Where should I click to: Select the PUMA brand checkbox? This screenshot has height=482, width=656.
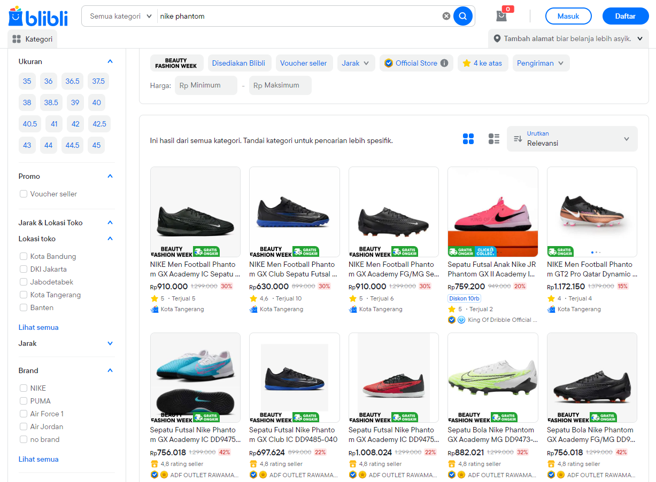pos(24,401)
